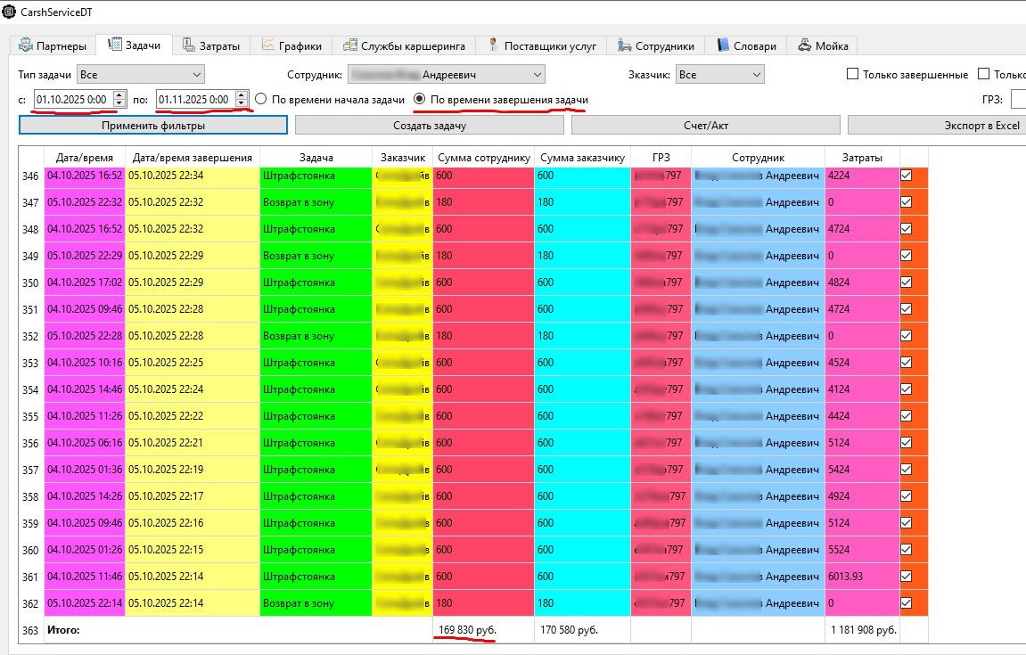
Task: Click the start date spinner arrows
Action: 119,100
